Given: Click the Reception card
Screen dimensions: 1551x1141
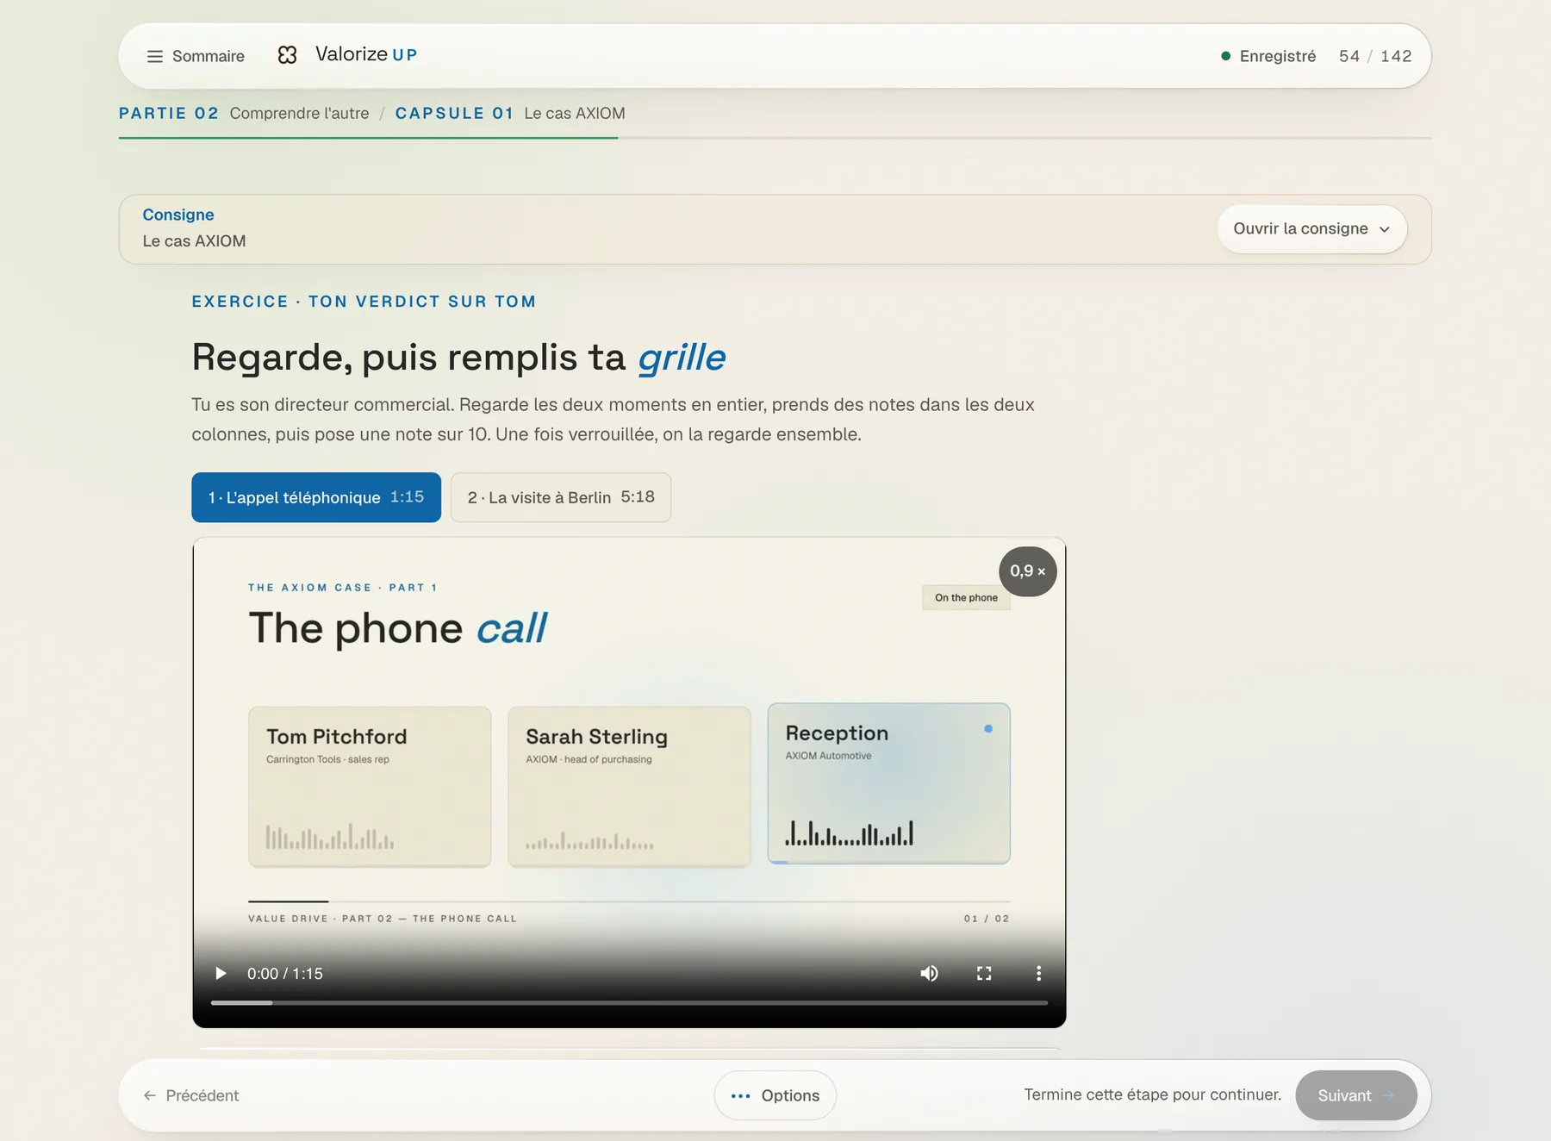Looking at the screenshot, I should tap(888, 783).
